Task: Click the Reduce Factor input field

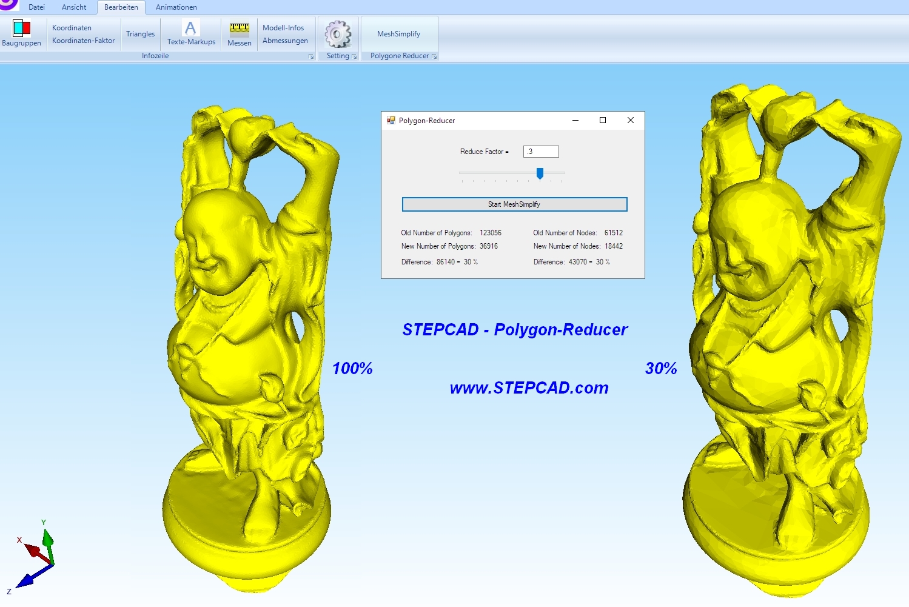Action: (x=541, y=152)
